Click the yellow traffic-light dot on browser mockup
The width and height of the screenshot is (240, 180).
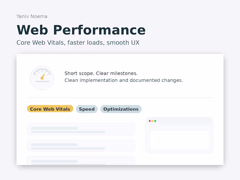point(153,121)
